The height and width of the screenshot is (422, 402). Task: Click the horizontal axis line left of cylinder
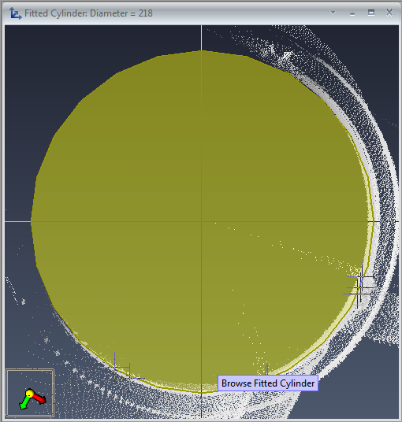pyautogui.click(x=18, y=222)
